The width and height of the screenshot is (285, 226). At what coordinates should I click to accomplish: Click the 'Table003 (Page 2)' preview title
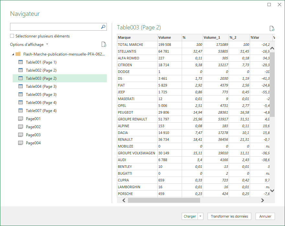pos(139,27)
